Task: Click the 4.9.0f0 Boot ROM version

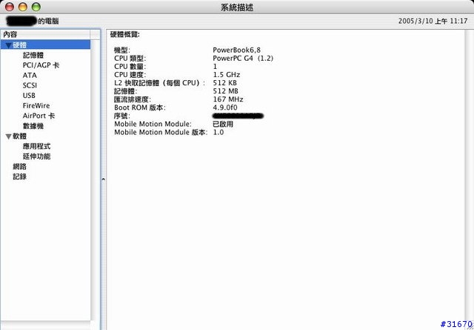Action: (x=225, y=108)
